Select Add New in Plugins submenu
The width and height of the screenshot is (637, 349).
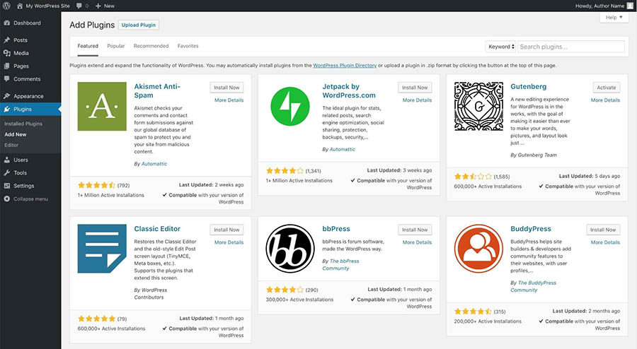[16, 134]
